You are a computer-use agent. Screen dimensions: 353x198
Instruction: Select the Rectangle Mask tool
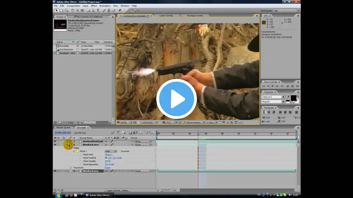(88, 10)
